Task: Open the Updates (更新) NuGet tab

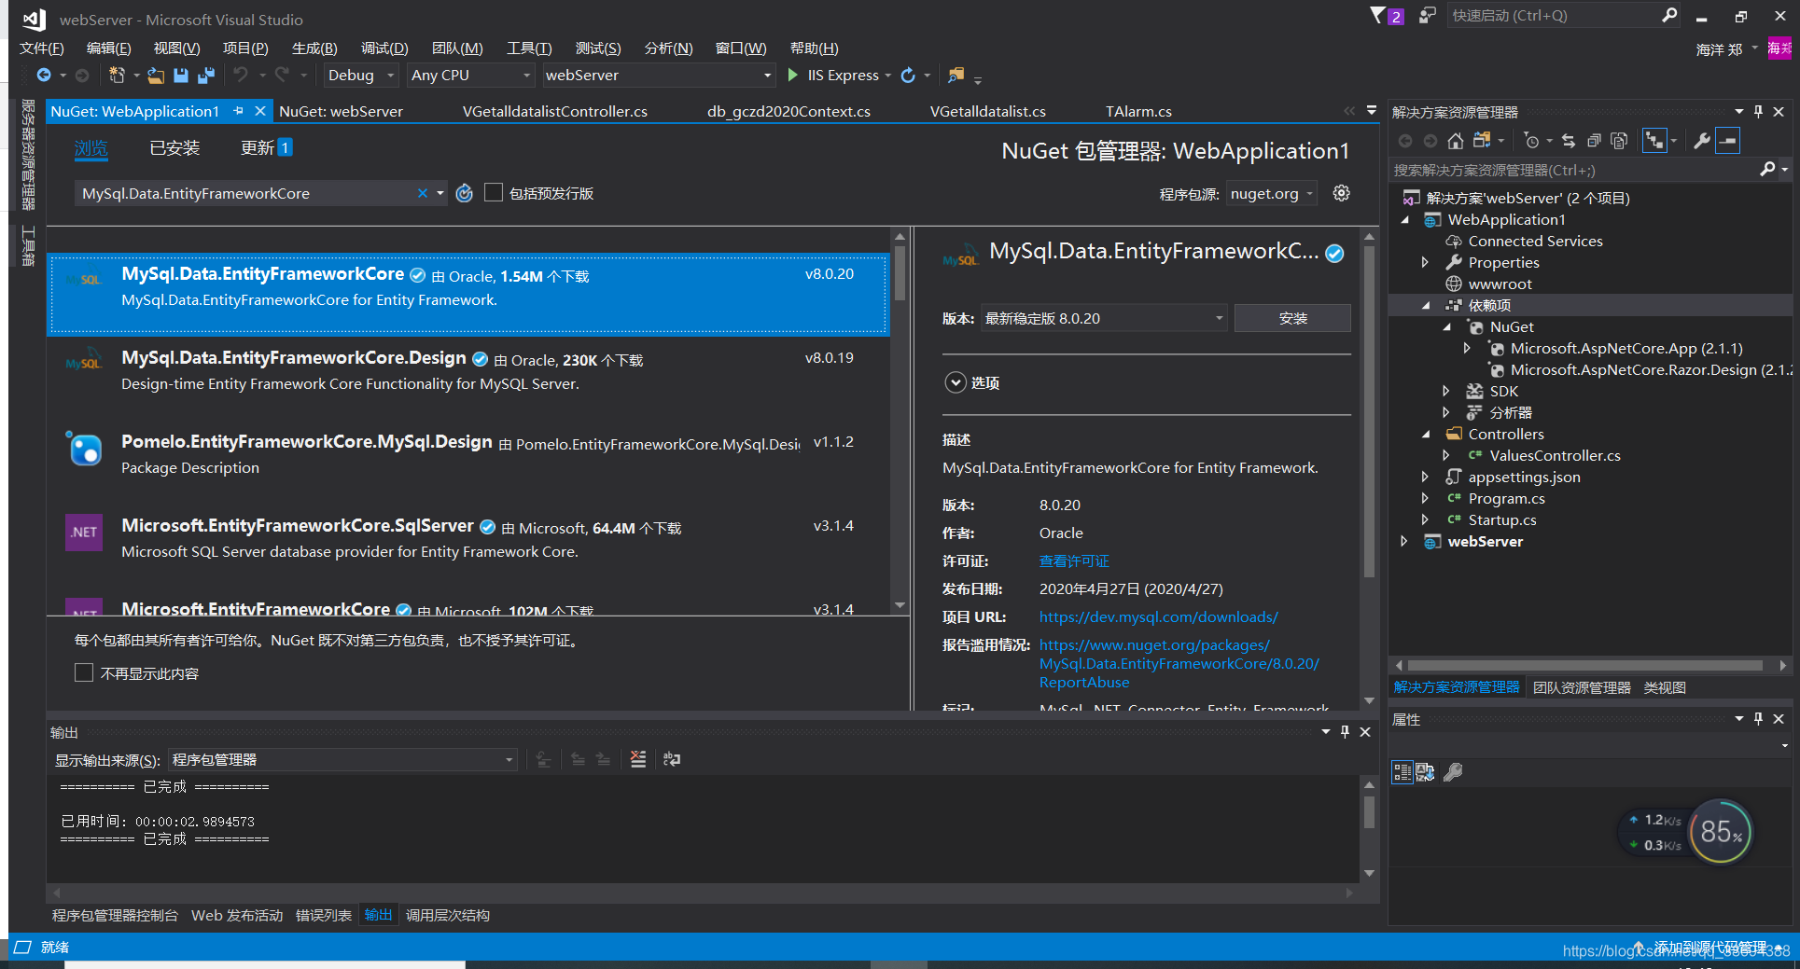Action: tap(266, 148)
